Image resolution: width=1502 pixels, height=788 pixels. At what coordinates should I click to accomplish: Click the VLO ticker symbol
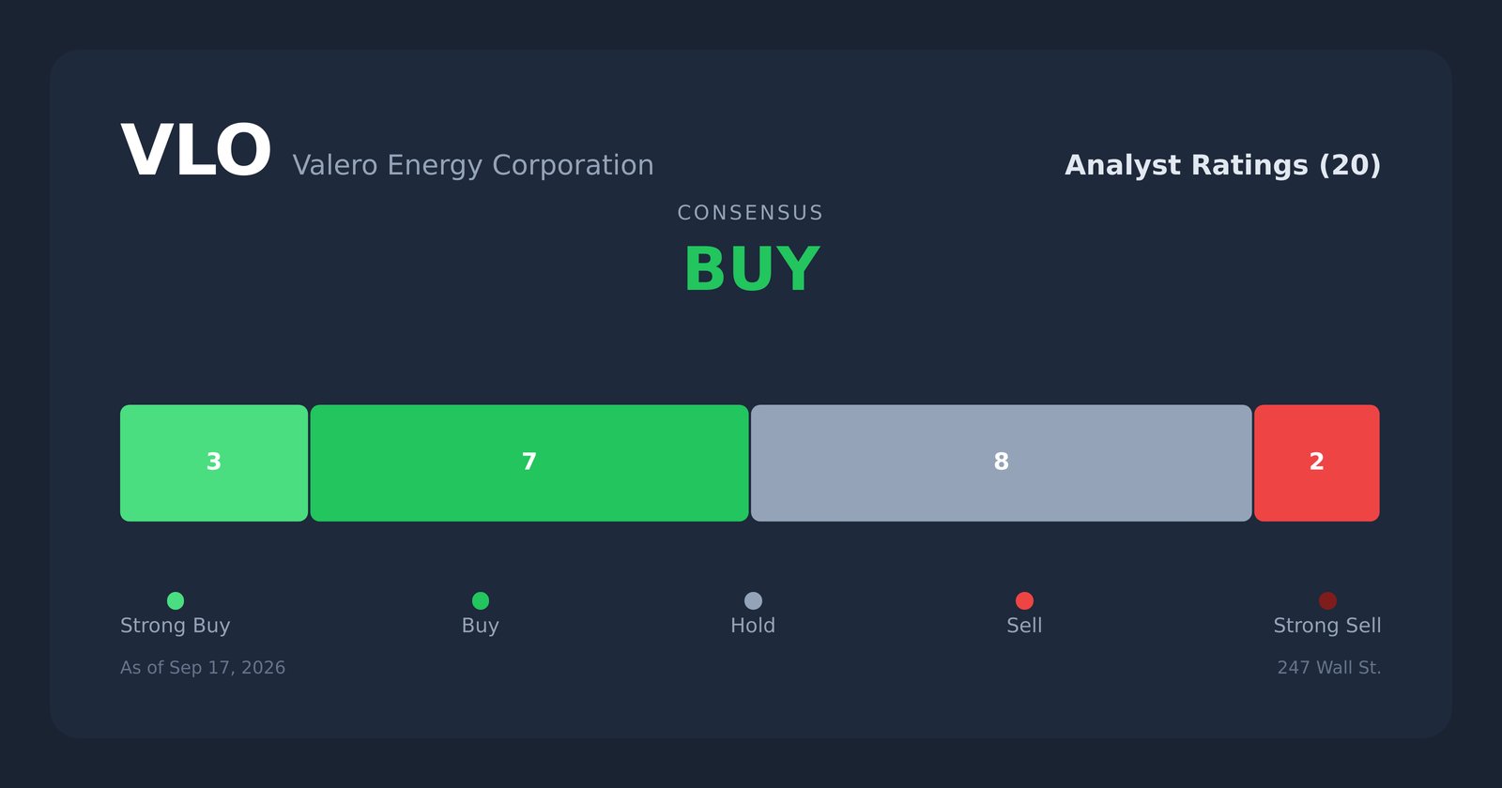[x=196, y=151]
